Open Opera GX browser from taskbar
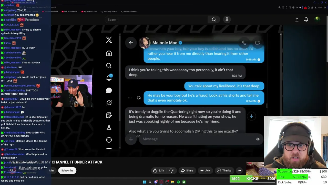This screenshot has height=185, width=328. [x=161, y=182]
